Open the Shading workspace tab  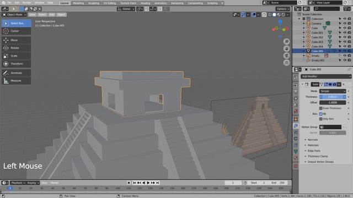145,3
